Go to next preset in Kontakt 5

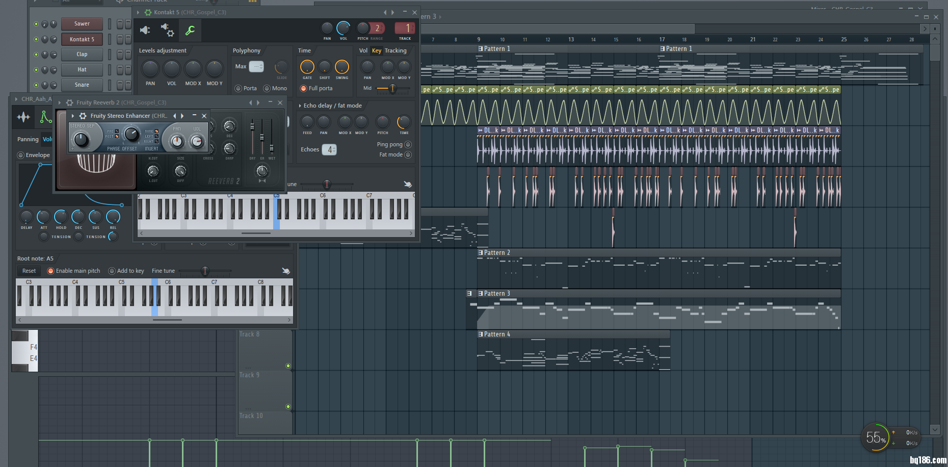(392, 12)
